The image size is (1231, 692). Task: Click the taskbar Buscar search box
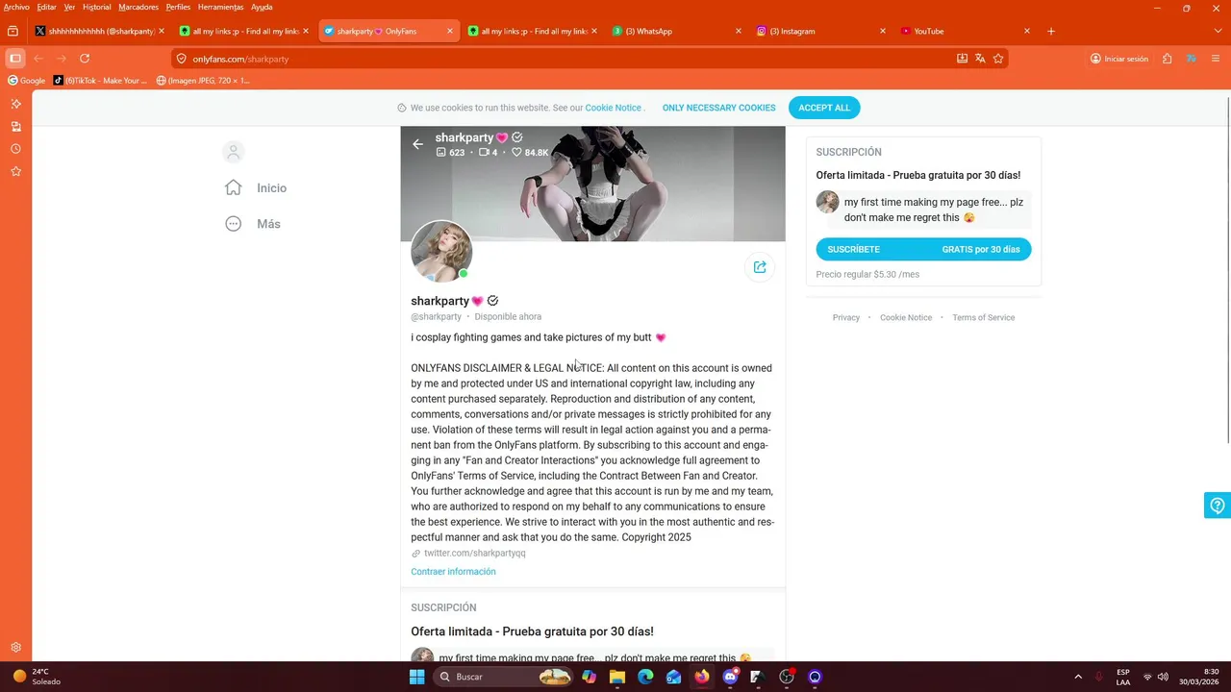tap(502, 677)
